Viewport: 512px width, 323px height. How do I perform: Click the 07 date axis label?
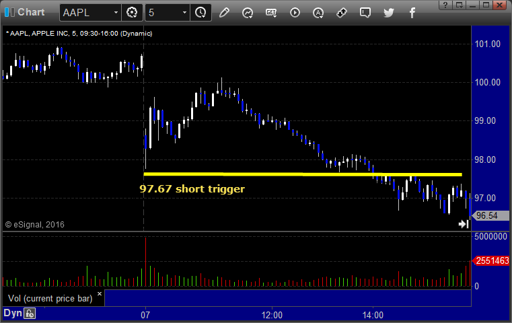pyautogui.click(x=145, y=315)
